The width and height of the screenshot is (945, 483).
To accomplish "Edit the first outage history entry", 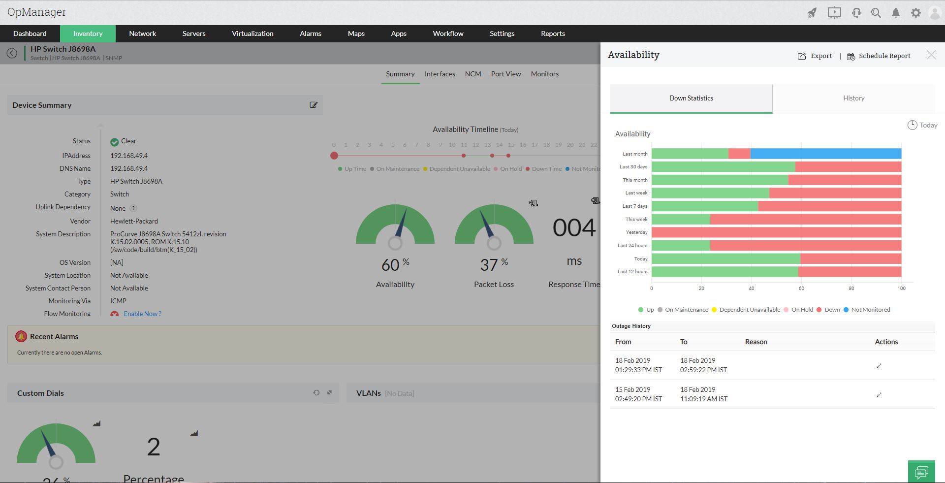I will click(x=879, y=365).
